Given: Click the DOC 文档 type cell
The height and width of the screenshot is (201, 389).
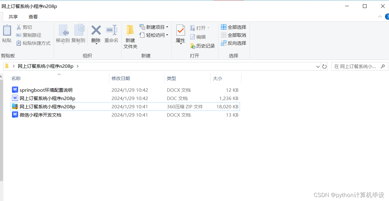Looking at the screenshot, I should click(177, 98).
